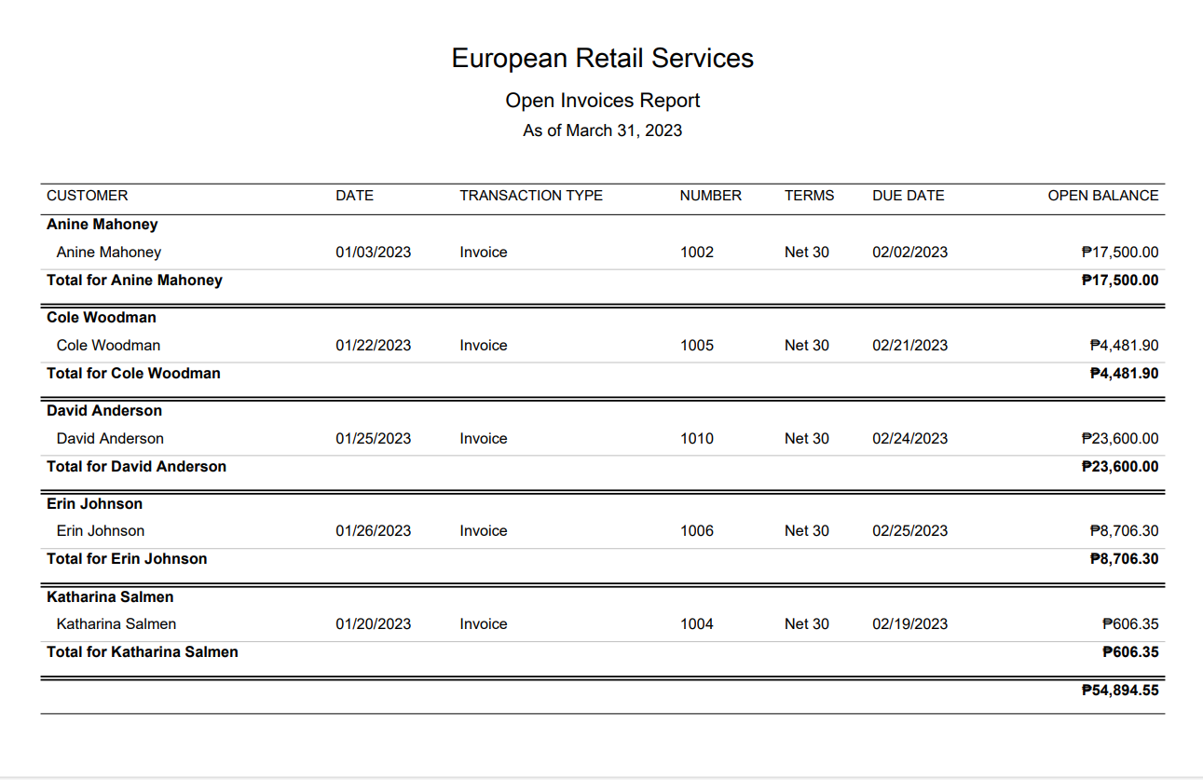Click ₱17,500.00 balance in the invoice 1002 row
The image size is (1203, 780).
click(1120, 253)
